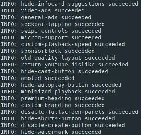This screenshot has width=141, height=135.
Task: Click the hide-cast-button succeeded line
Action: pyautogui.click(x=54, y=71)
